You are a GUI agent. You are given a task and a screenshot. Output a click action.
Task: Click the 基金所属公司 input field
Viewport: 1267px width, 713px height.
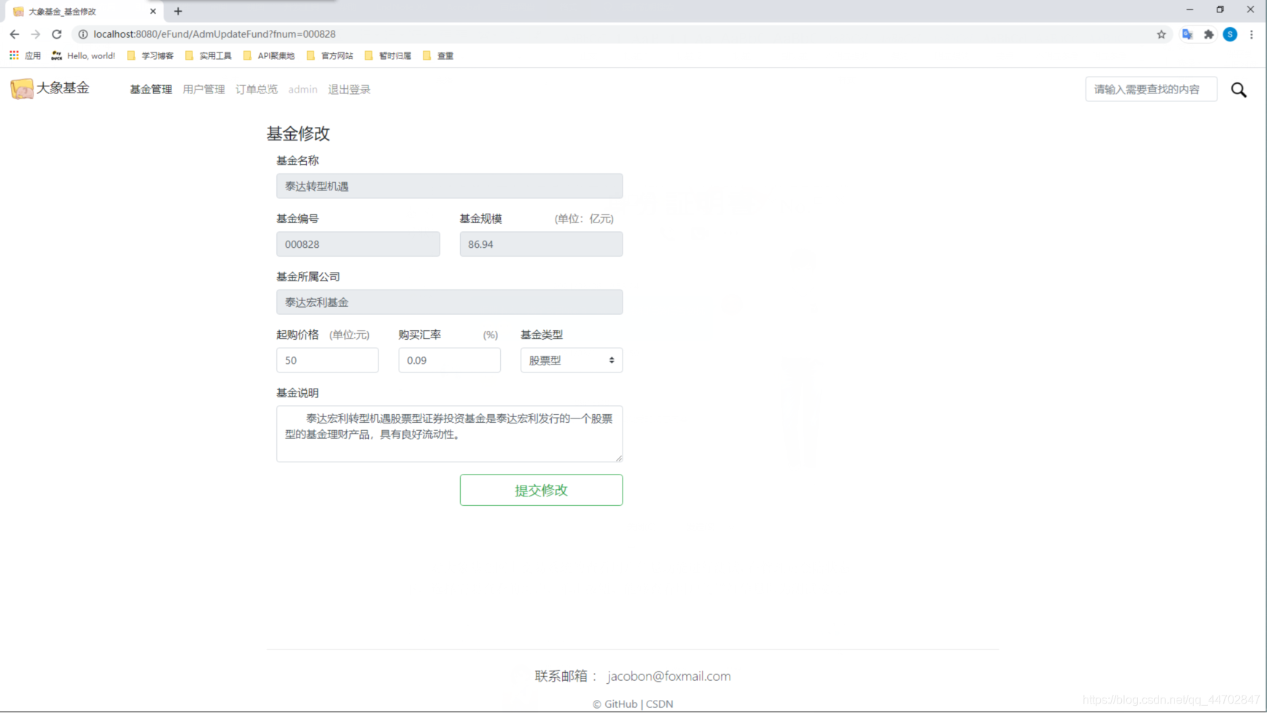click(449, 302)
